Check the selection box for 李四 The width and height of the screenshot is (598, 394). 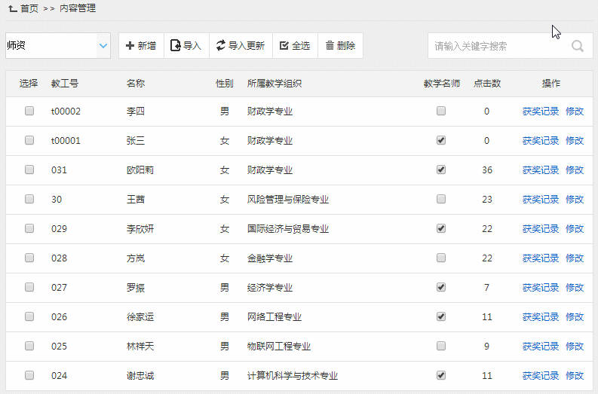29,111
